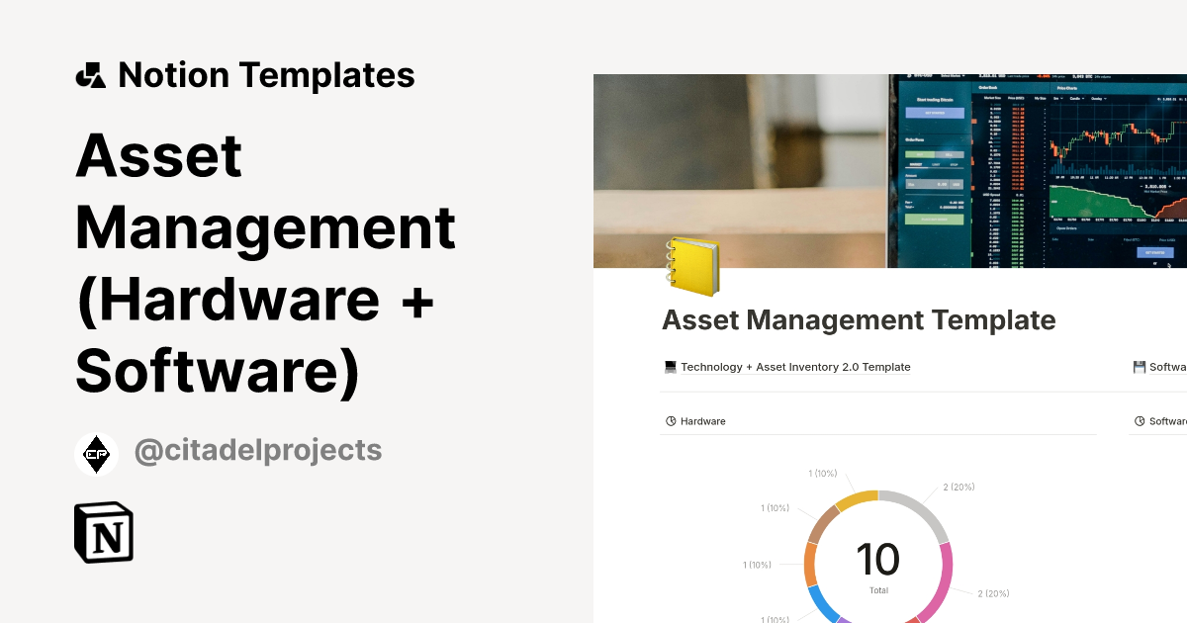Click the Asset Management Template page title

[x=859, y=319]
